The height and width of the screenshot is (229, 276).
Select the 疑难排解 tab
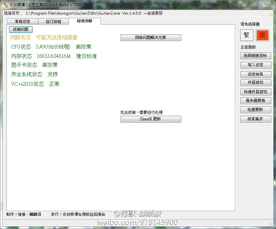tap(84, 21)
